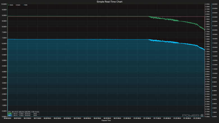Click the blue PWR legend color marker
Viewport: 219px width, 123px height.
(24, 5)
